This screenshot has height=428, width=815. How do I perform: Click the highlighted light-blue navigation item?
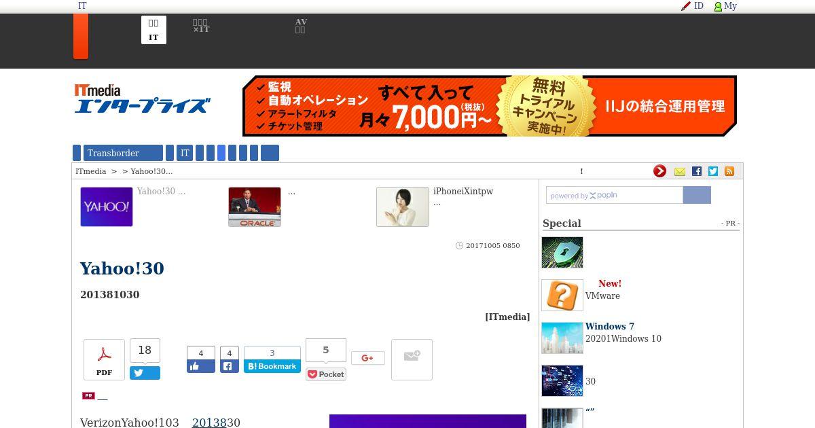tap(221, 153)
